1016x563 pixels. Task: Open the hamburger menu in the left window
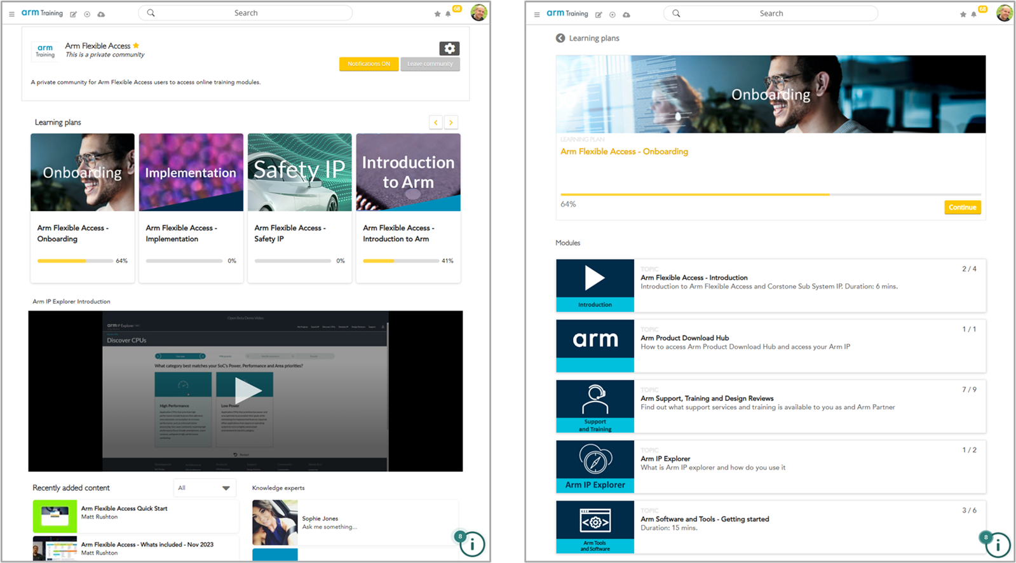point(11,14)
